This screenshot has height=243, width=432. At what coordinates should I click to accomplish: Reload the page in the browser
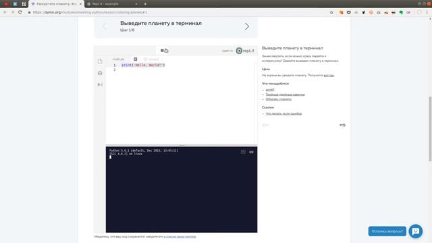point(20,12)
